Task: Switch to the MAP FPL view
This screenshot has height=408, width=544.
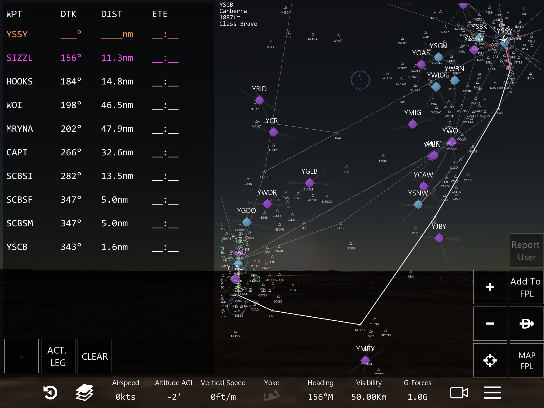Action: [526, 360]
